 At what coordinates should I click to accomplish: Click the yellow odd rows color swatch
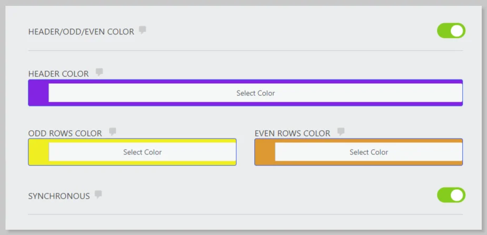click(38, 152)
